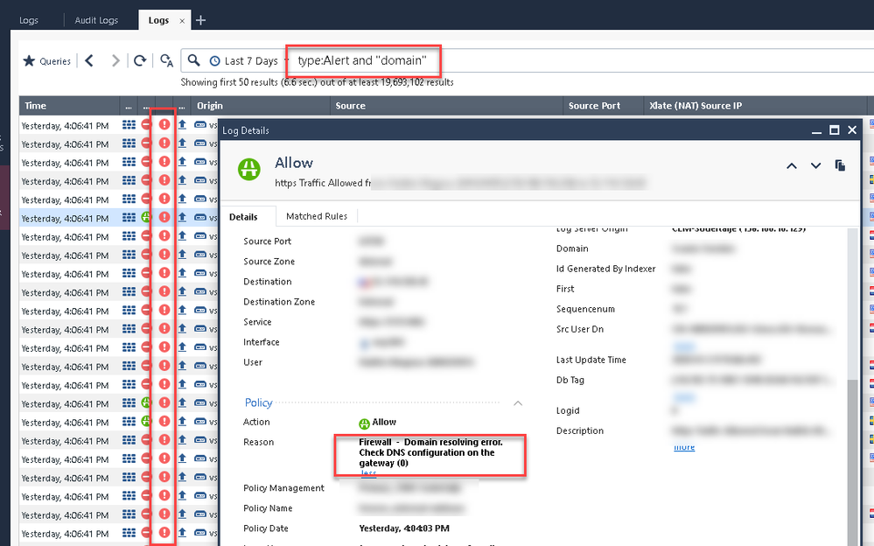
Task: Open the Queries favorites star
Action: 30,61
